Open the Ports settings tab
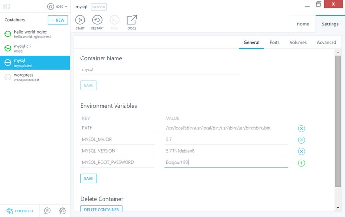Viewport: 345px width, 217px height. [x=275, y=42]
